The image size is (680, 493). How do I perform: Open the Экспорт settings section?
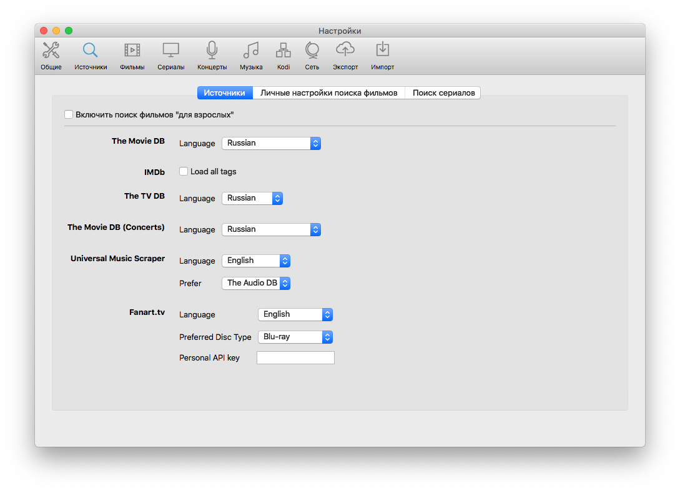pyautogui.click(x=345, y=56)
